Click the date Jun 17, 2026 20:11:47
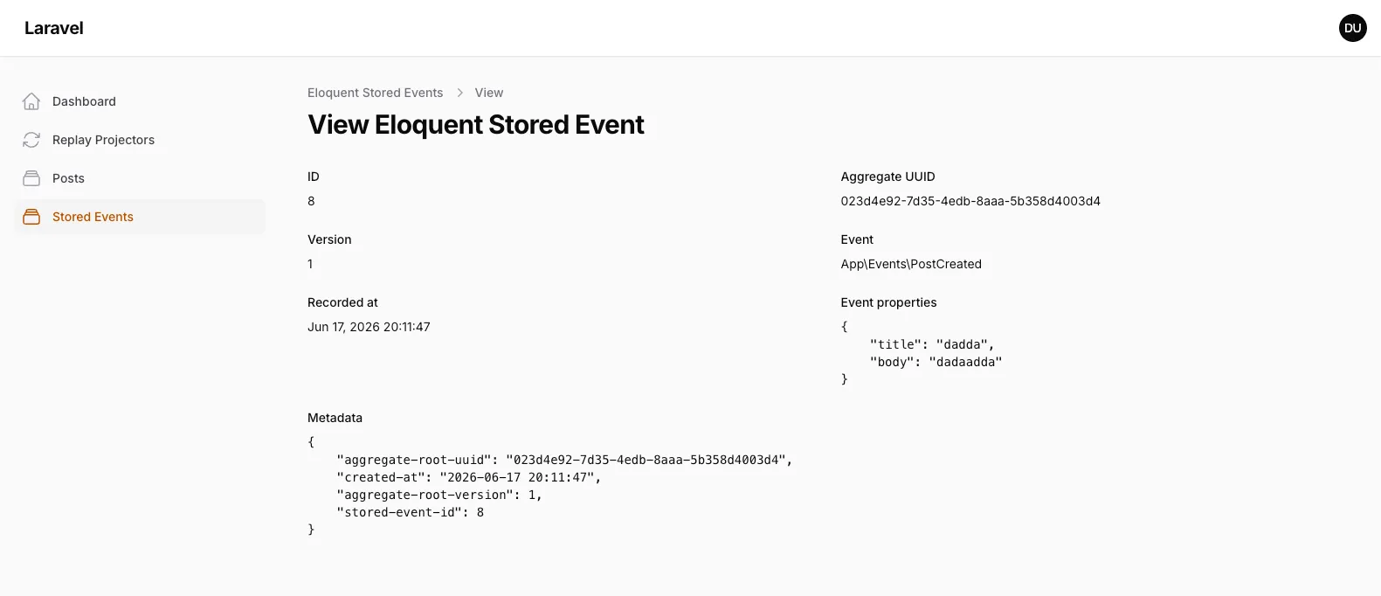 point(369,327)
